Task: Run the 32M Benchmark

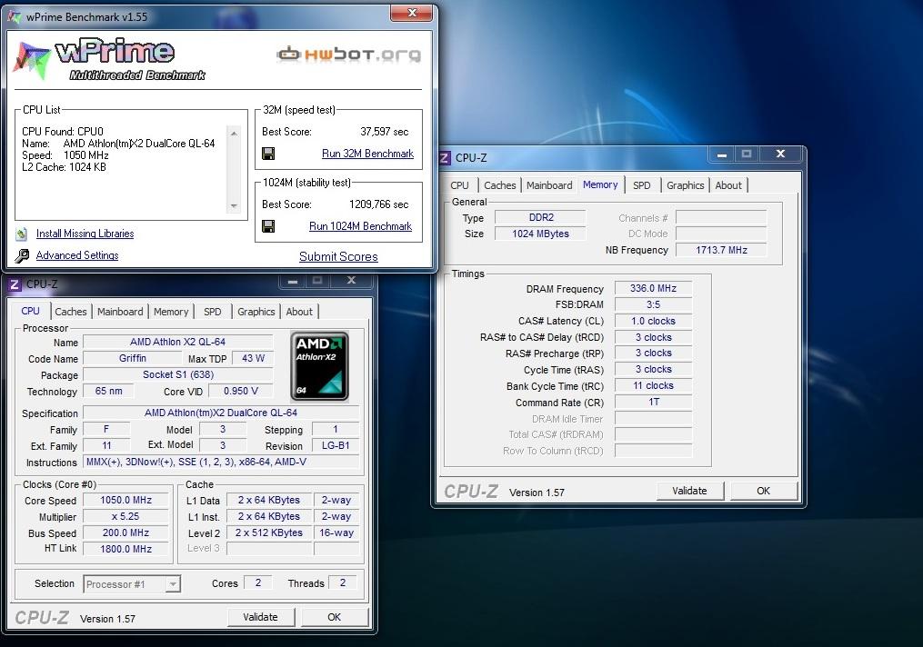Action: coord(367,154)
